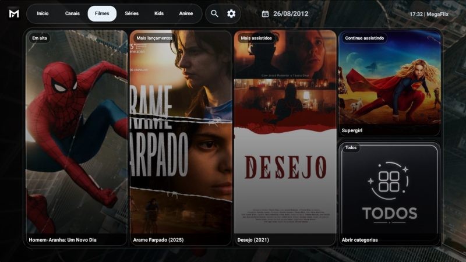Click the Arame Farpado (2025) title
This screenshot has width=466, height=262.
[158, 240]
